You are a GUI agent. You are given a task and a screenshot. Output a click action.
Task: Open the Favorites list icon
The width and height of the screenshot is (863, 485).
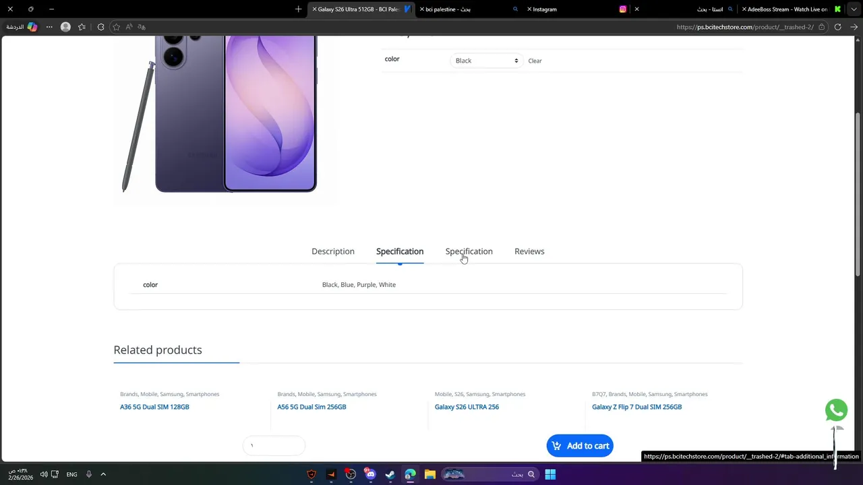tap(82, 27)
